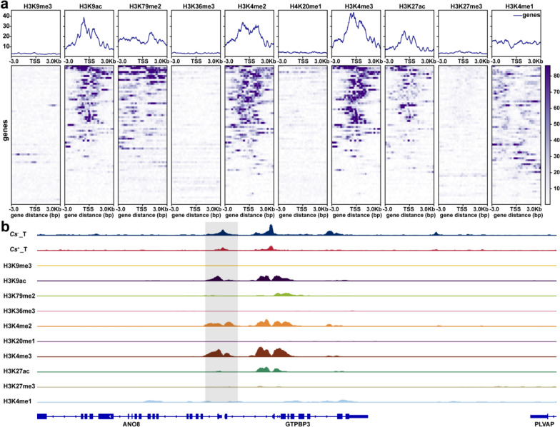Click the H3K9ac title above its profile plot

pos(90,6)
